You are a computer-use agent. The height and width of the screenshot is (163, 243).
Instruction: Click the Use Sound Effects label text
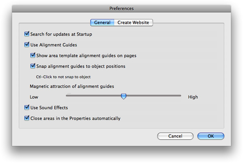pos(49,108)
